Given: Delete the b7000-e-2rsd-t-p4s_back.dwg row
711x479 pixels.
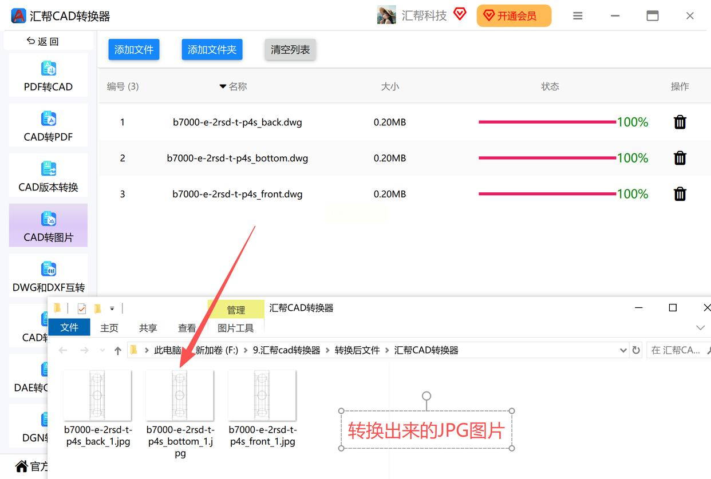Looking at the screenshot, I should (x=680, y=122).
